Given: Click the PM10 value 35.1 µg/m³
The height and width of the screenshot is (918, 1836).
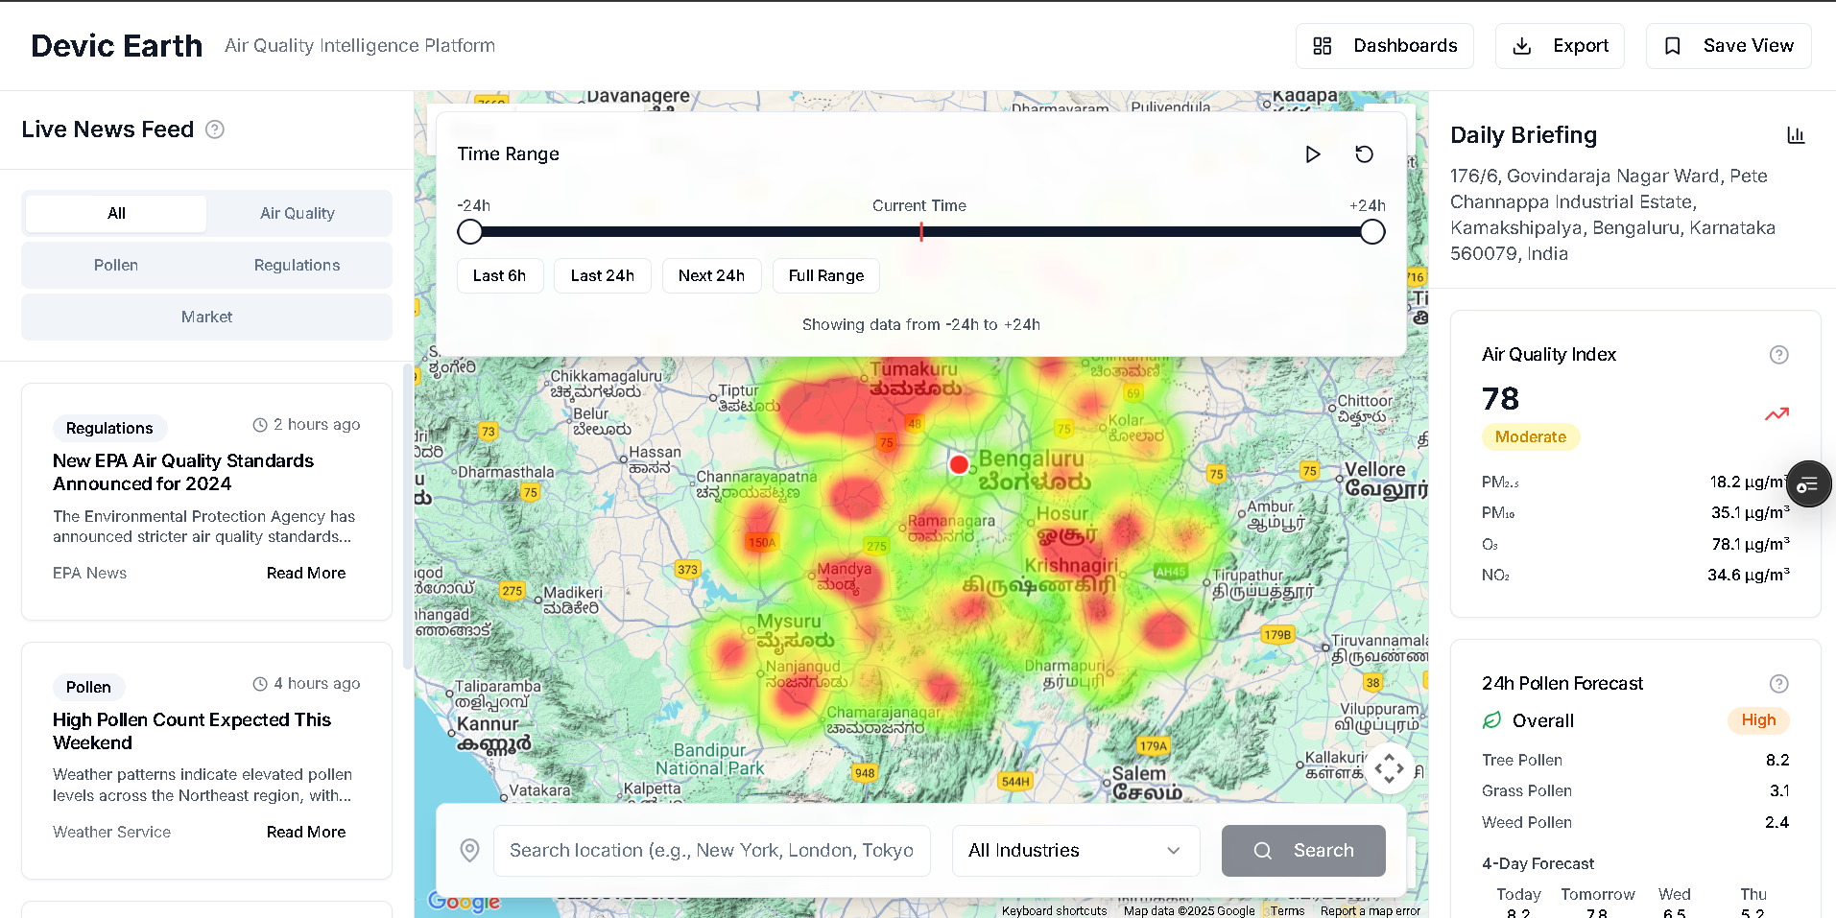Looking at the screenshot, I should click(x=1750, y=513).
